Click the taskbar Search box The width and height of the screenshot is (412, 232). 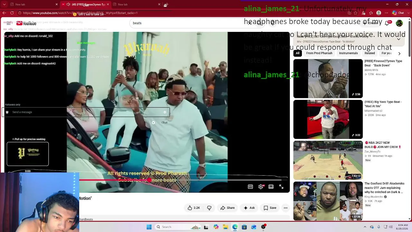[178, 227]
